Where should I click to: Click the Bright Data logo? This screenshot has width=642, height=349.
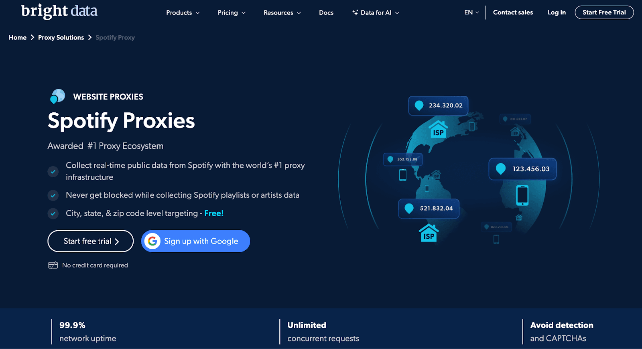[59, 11]
